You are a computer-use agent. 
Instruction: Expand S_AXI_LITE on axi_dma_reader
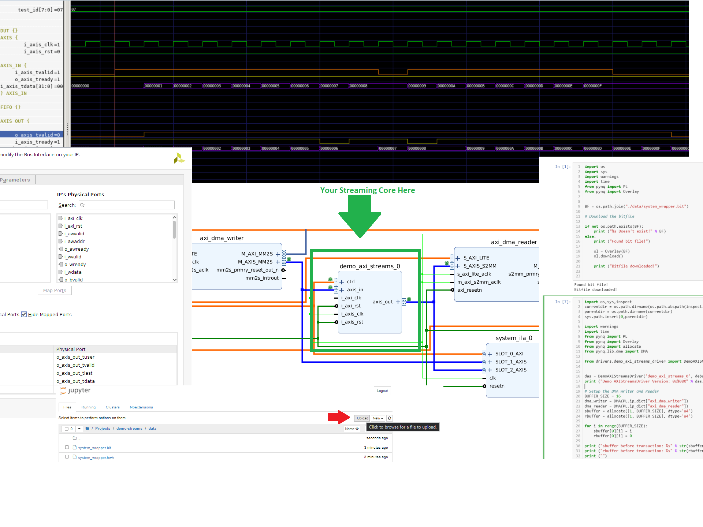click(457, 258)
